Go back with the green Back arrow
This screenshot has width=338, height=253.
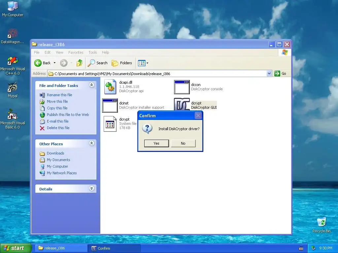(38, 63)
